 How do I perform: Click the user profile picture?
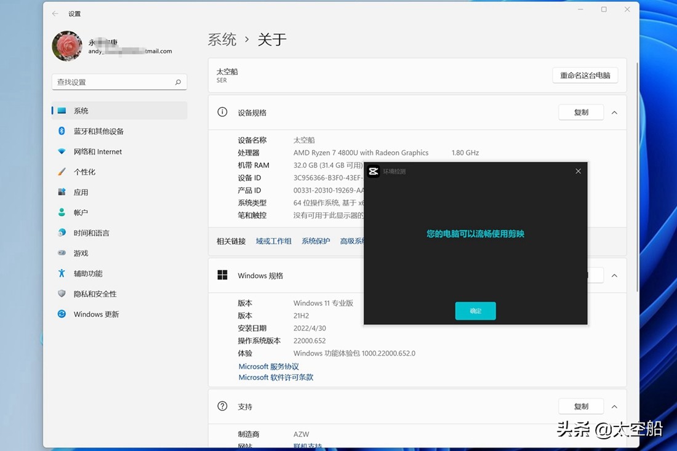tap(66, 46)
